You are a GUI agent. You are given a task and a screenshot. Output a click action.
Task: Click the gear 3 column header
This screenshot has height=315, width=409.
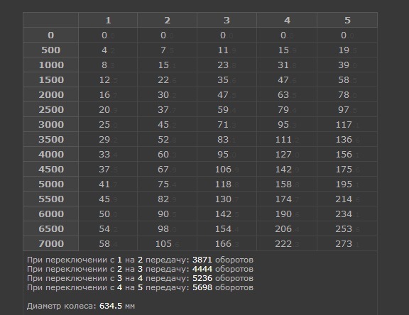(227, 20)
